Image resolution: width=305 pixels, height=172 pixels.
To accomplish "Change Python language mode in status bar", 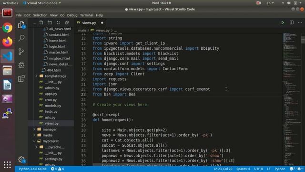I will [x=280, y=169].
